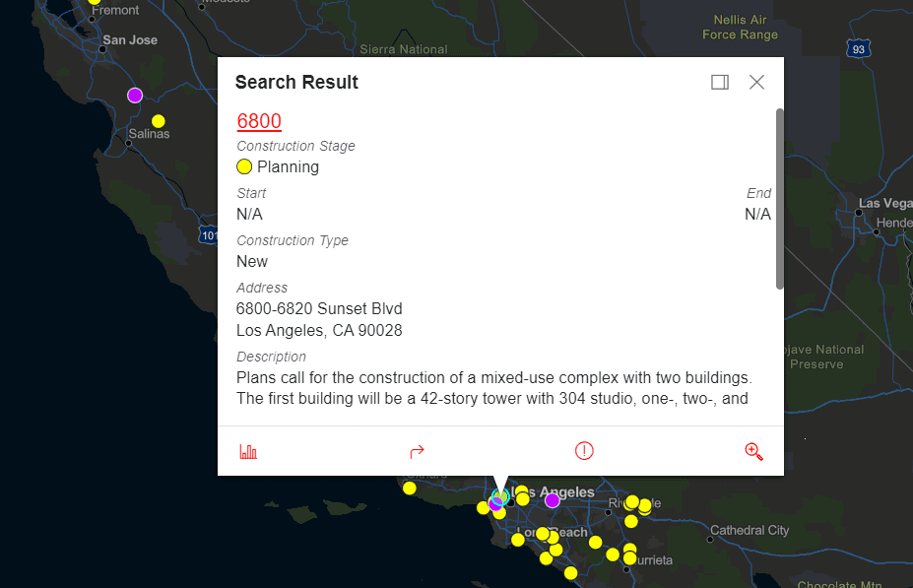Click the popup's vertical scrollbar
The width and height of the screenshot is (913, 588).
click(779, 197)
